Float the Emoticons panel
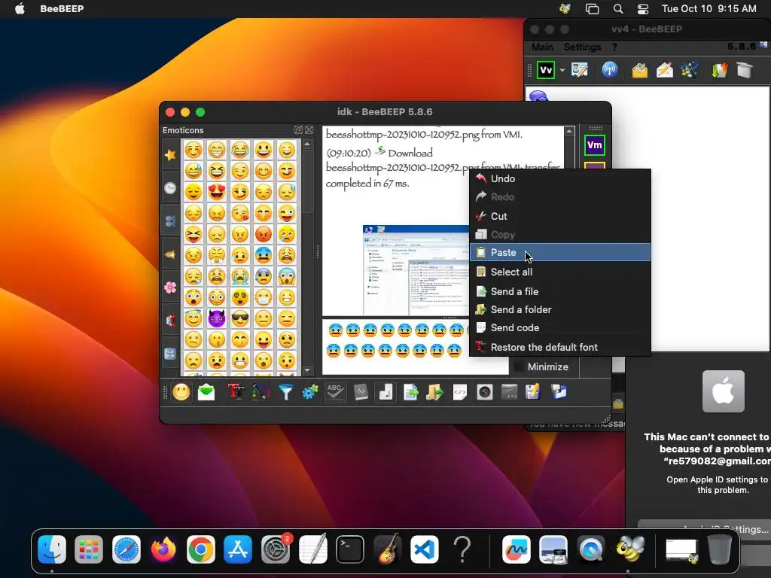The image size is (771, 578). click(298, 129)
